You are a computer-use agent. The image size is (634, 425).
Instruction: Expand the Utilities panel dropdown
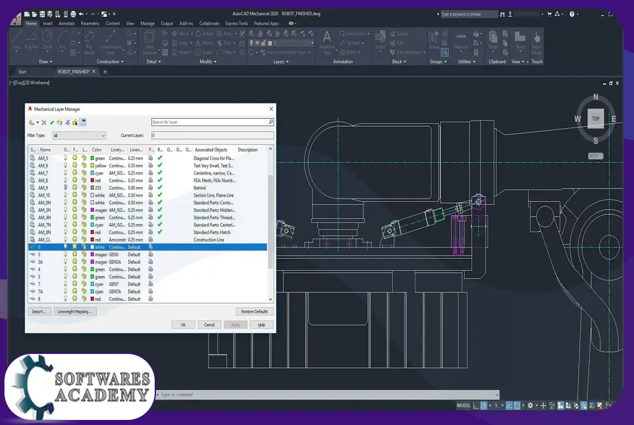coord(467,62)
